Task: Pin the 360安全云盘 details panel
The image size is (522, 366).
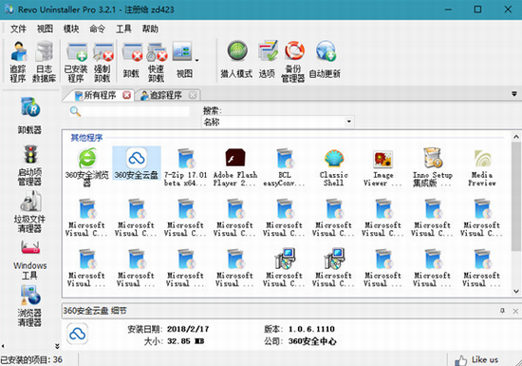Action: click(x=502, y=311)
